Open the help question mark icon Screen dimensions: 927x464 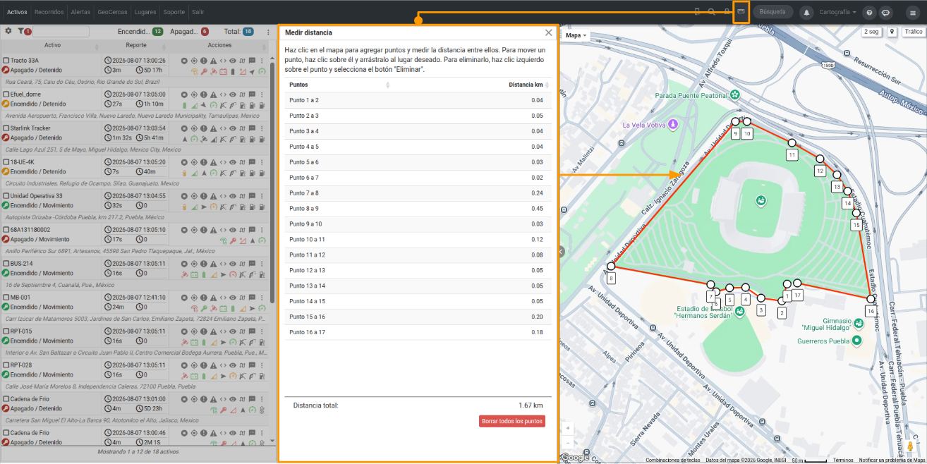pos(869,12)
